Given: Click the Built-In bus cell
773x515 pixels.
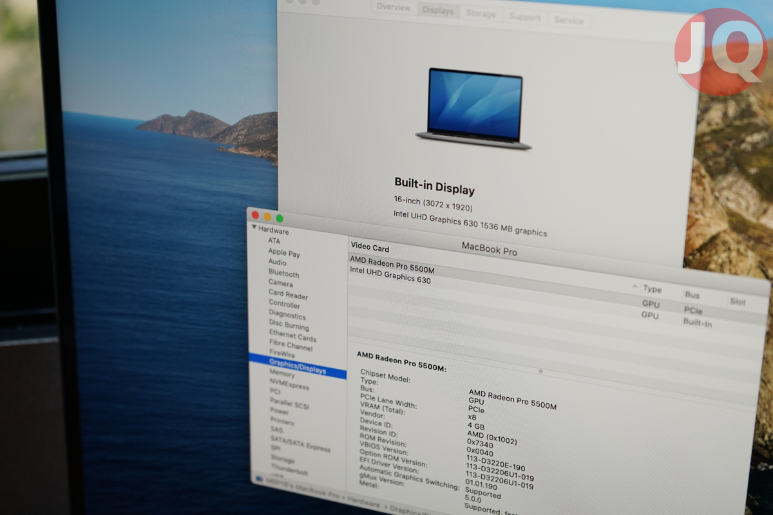Looking at the screenshot, I should (698, 323).
